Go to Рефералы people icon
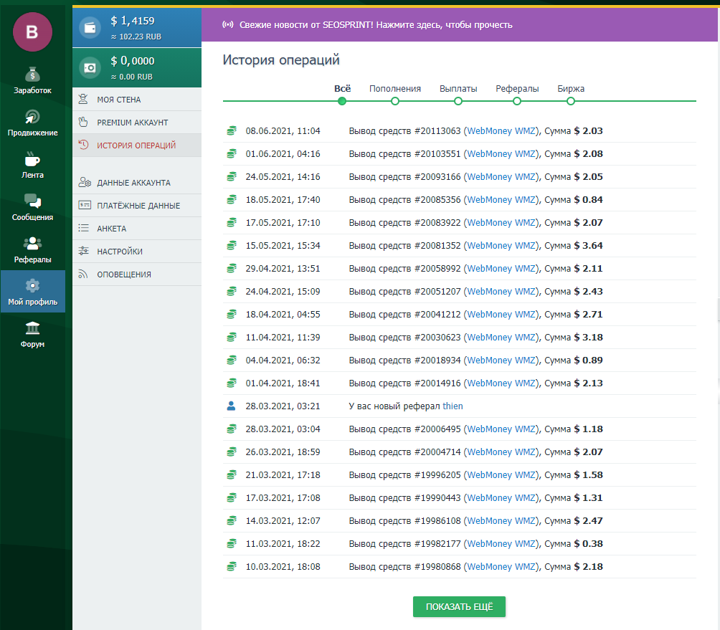720x630 pixels. tap(32, 244)
